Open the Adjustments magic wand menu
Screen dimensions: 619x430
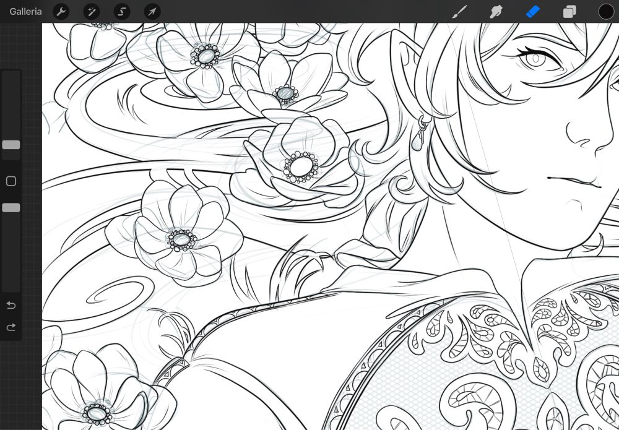(x=91, y=11)
